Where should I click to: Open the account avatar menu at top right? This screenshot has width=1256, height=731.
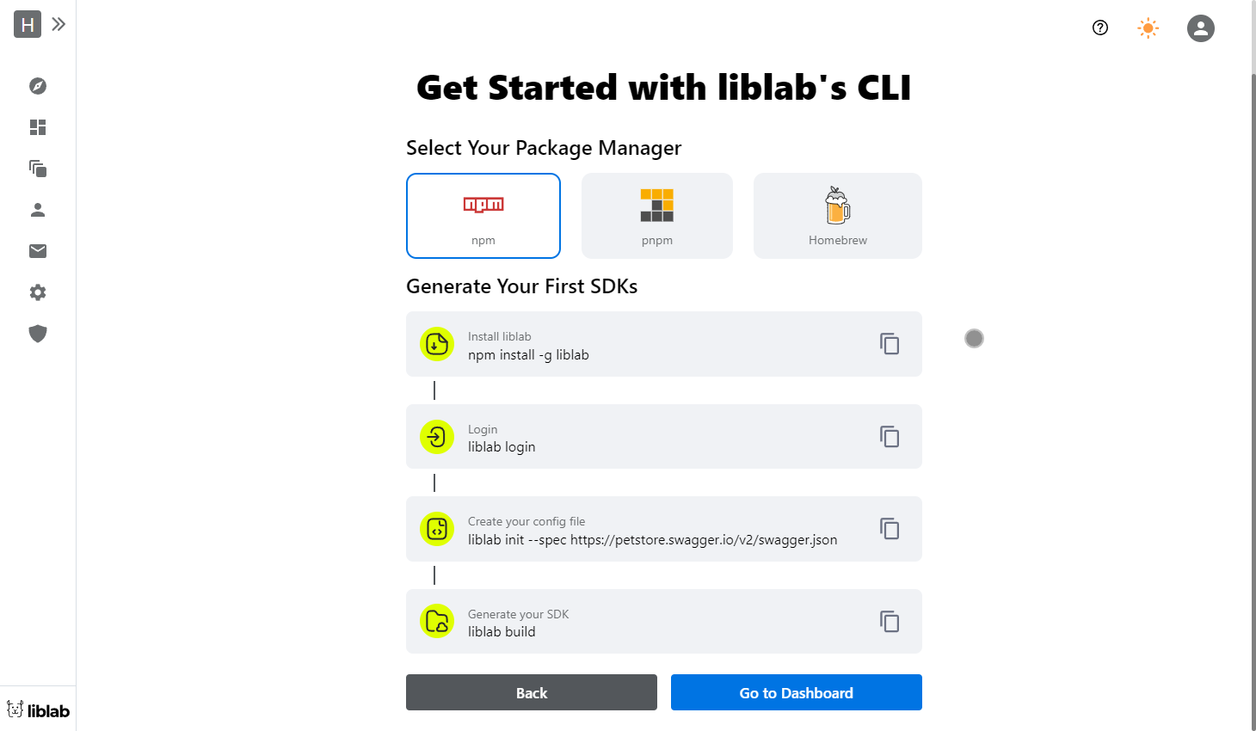[x=1200, y=28]
